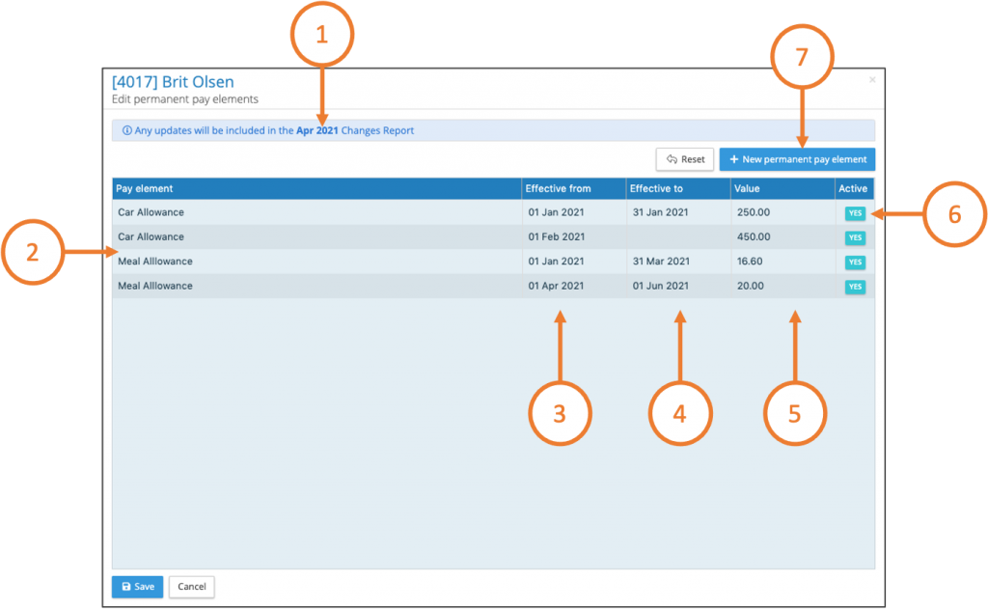Edit the 01 Apr 2021 Effective from date
The height and width of the screenshot is (609, 988).
click(556, 287)
